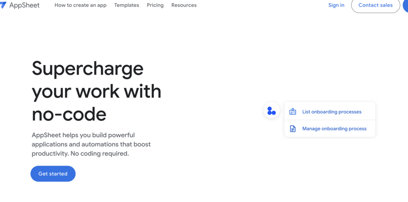The width and height of the screenshot is (408, 202).
Task: Open How to create an app menu
Action: 80,5
